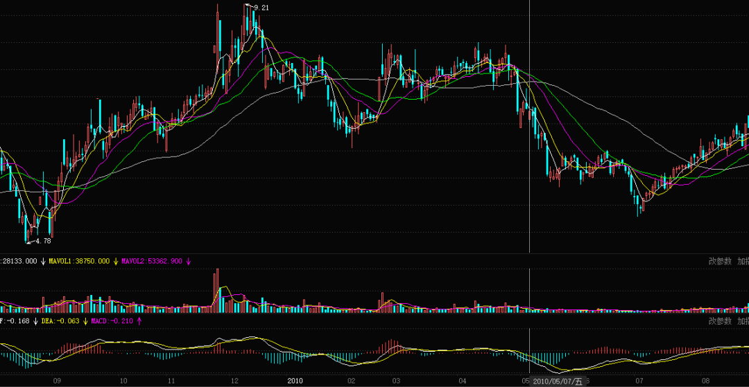749x387 pixels.
Task: Click the 09 month label on the date axis
Action: [57, 381]
